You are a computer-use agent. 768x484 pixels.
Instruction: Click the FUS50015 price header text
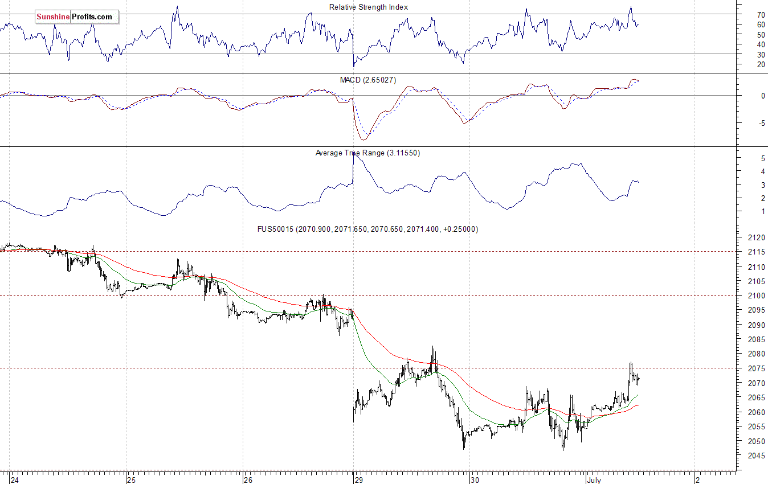click(x=368, y=229)
